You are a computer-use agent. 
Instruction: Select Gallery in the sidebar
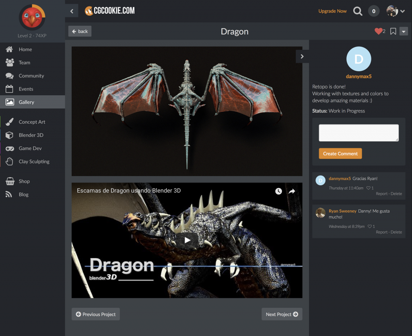[x=32, y=102]
